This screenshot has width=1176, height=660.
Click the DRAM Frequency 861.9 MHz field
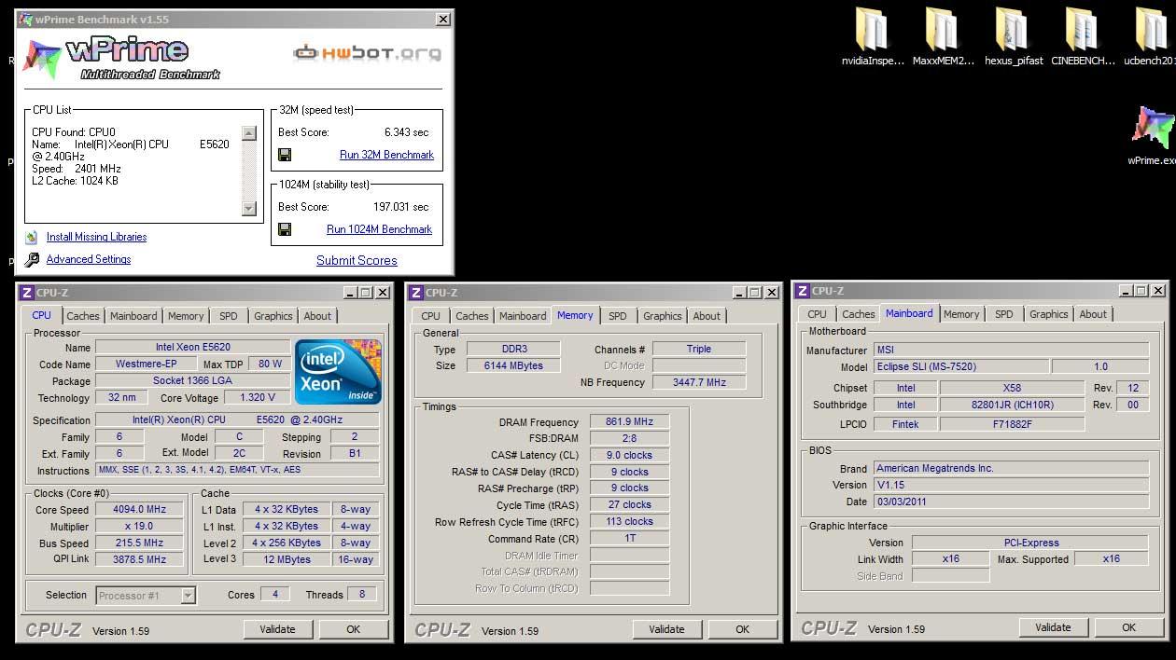[630, 422]
